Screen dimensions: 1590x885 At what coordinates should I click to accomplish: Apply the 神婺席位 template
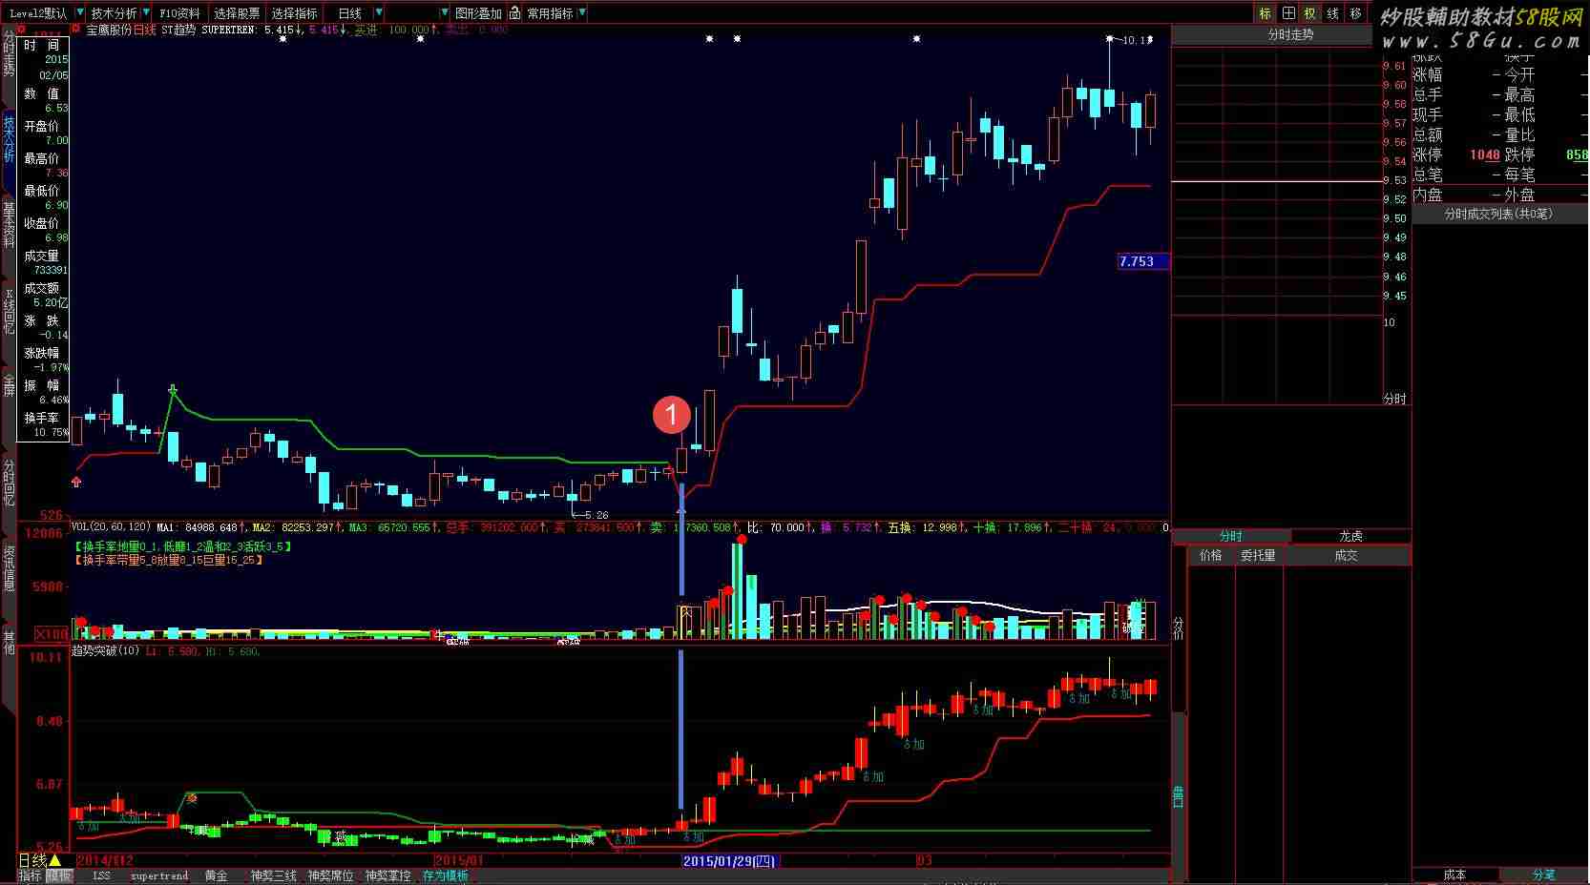pos(331,875)
